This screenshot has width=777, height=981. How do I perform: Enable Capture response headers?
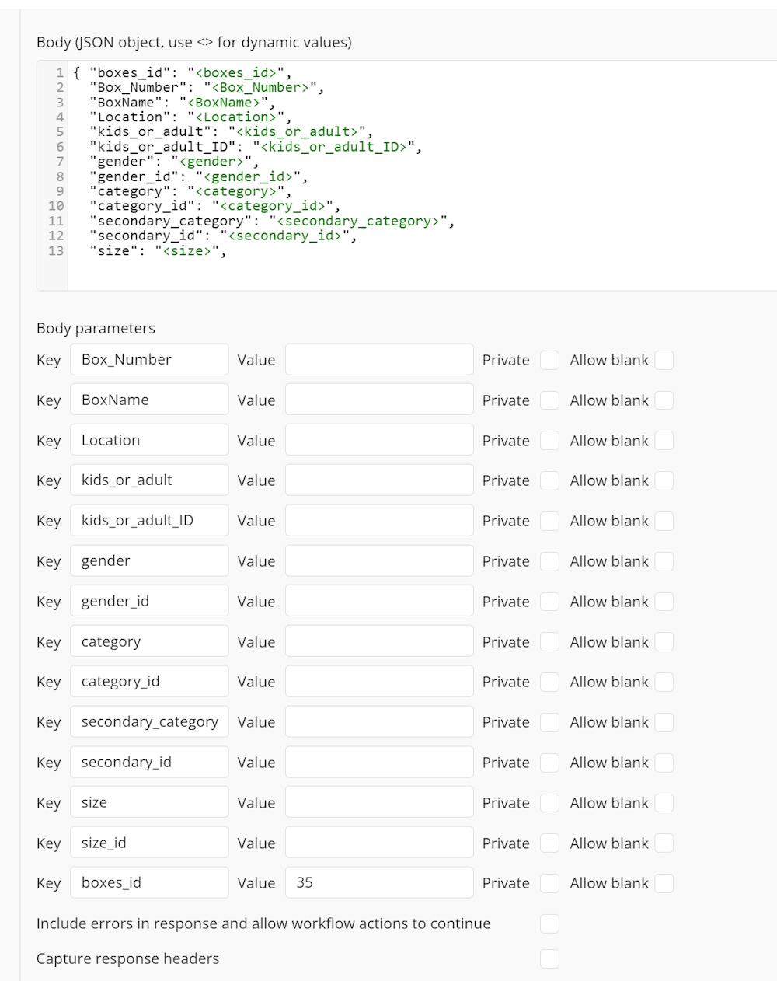pyautogui.click(x=549, y=958)
